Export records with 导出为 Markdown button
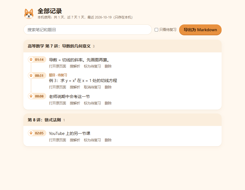The image size is (245, 190). pos(200,30)
